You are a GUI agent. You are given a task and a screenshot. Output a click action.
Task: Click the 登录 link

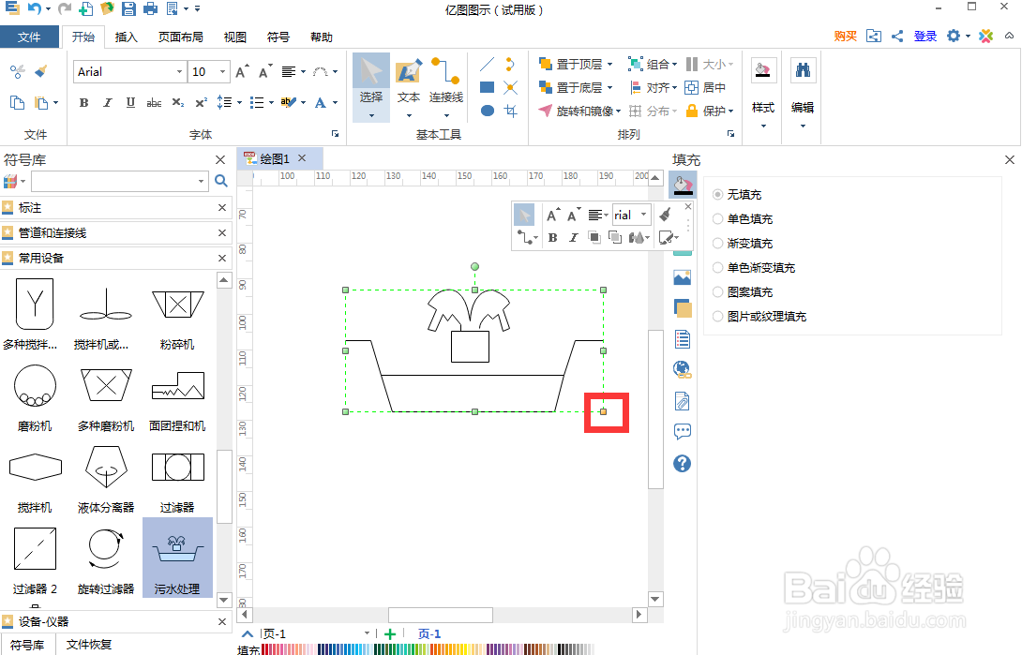[x=924, y=36]
